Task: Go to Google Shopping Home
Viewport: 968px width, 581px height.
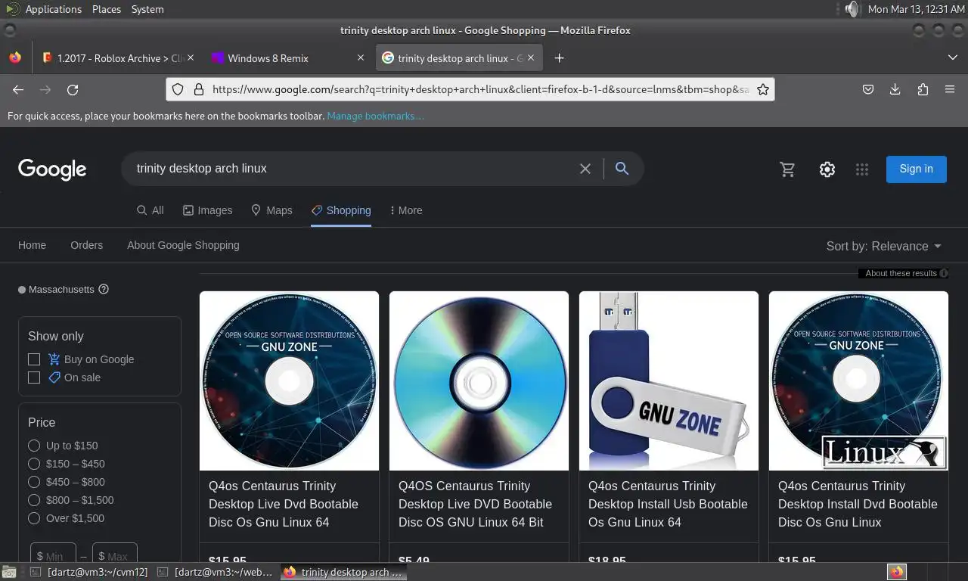Action: click(32, 245)
